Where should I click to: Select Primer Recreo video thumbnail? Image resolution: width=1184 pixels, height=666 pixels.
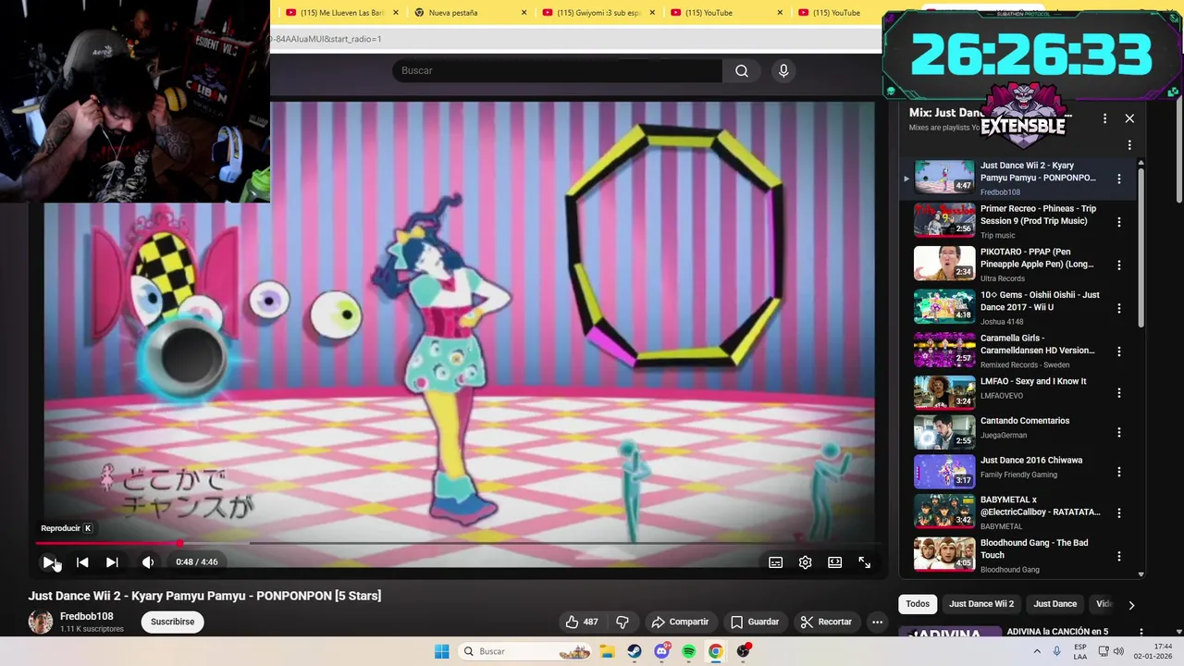coord(944,220)
